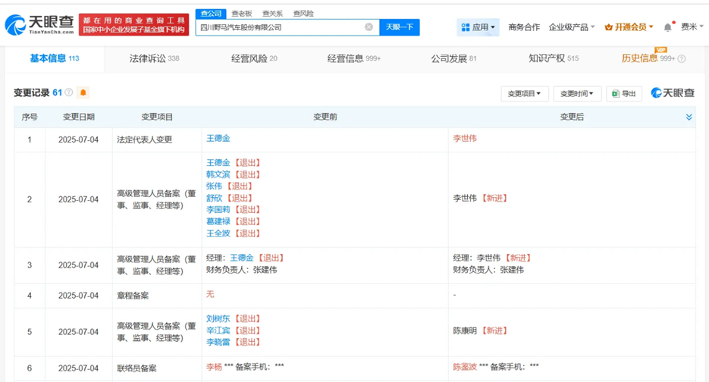The image size is (709, 382).
Task: Click the 天眼一下 search button
Action: pyautogui.click(x=399, y=27)
